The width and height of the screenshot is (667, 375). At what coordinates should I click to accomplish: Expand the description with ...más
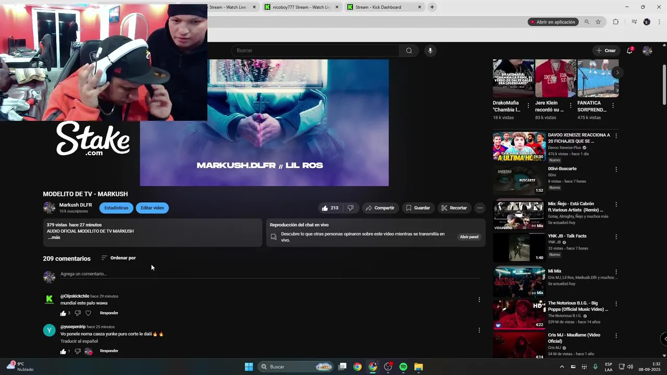tap(54, 238)
